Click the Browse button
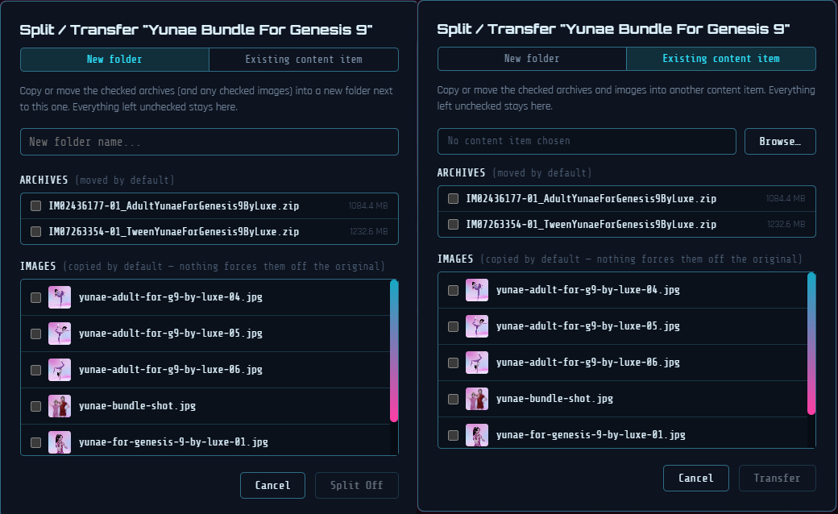838x514 pixels. [780, 141]
